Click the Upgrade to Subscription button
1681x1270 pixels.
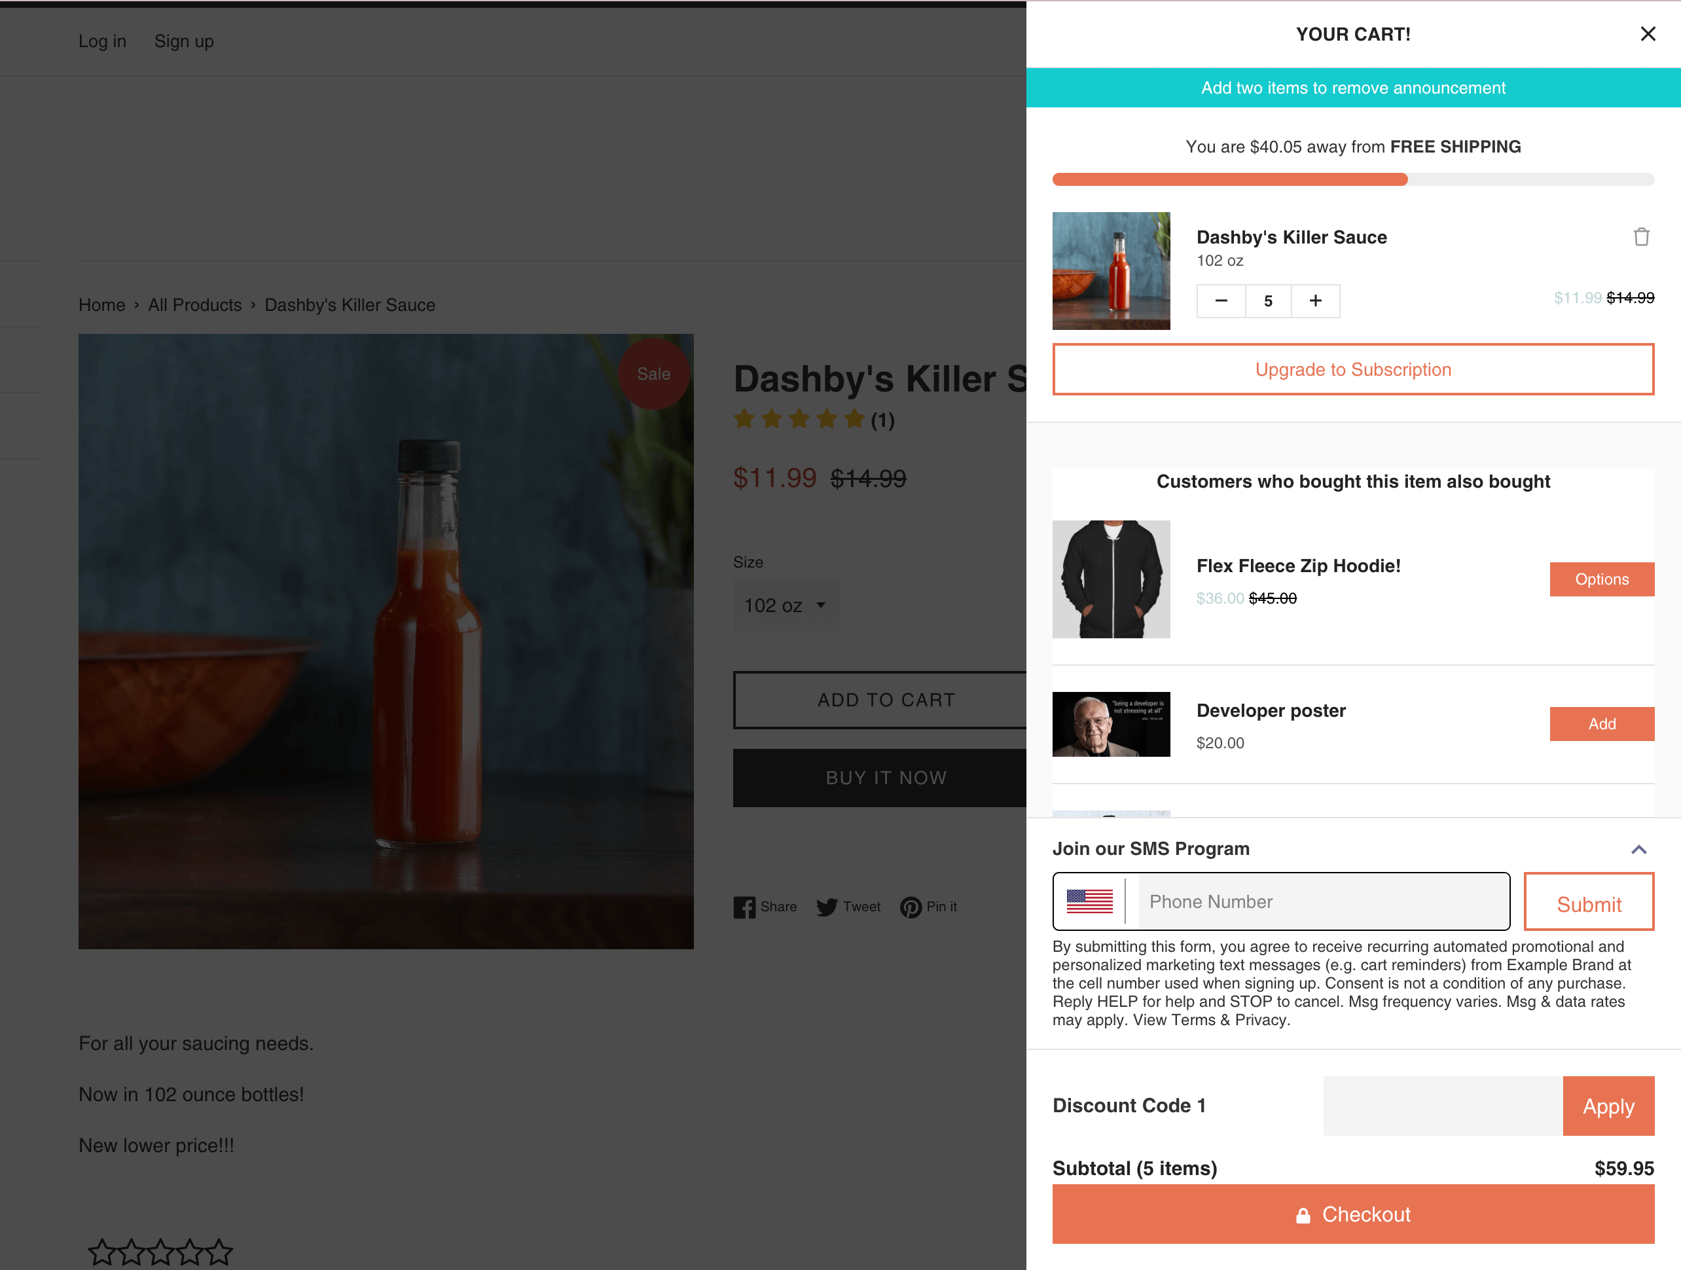(1352, 369)
